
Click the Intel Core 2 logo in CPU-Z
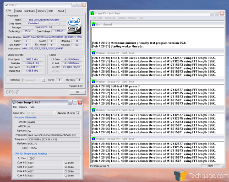click(74, 25)
